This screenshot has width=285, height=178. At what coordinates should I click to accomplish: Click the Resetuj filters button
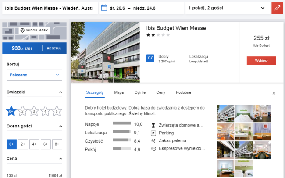(54, 48)
